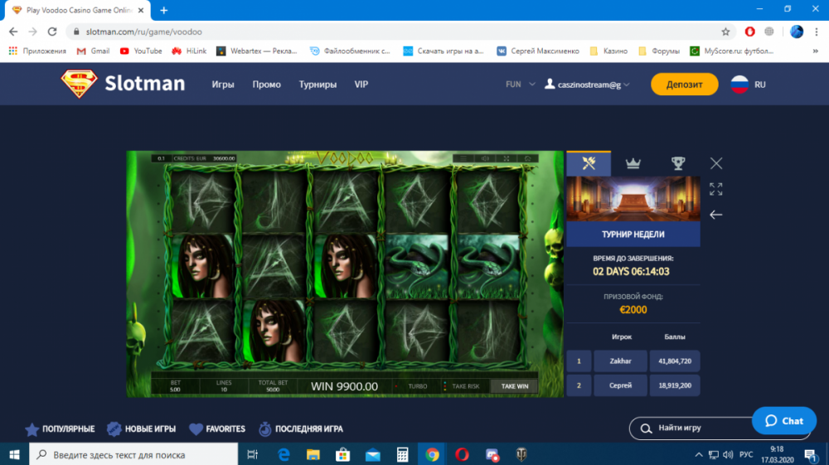Screen dimensions: 829x465
Task: Click the Total Bet 50.00 field
Action: (273, 386)
